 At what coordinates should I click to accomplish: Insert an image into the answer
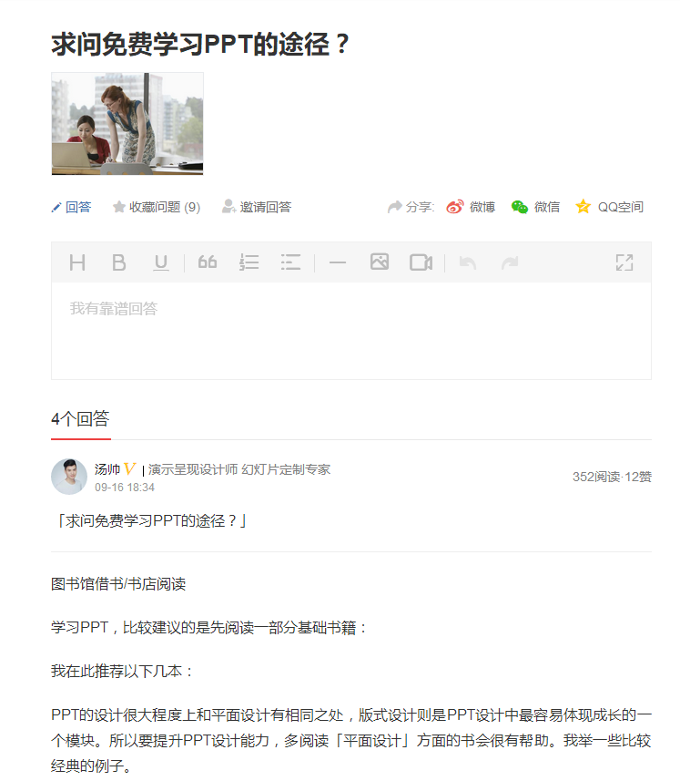click(x=380, y=262)
